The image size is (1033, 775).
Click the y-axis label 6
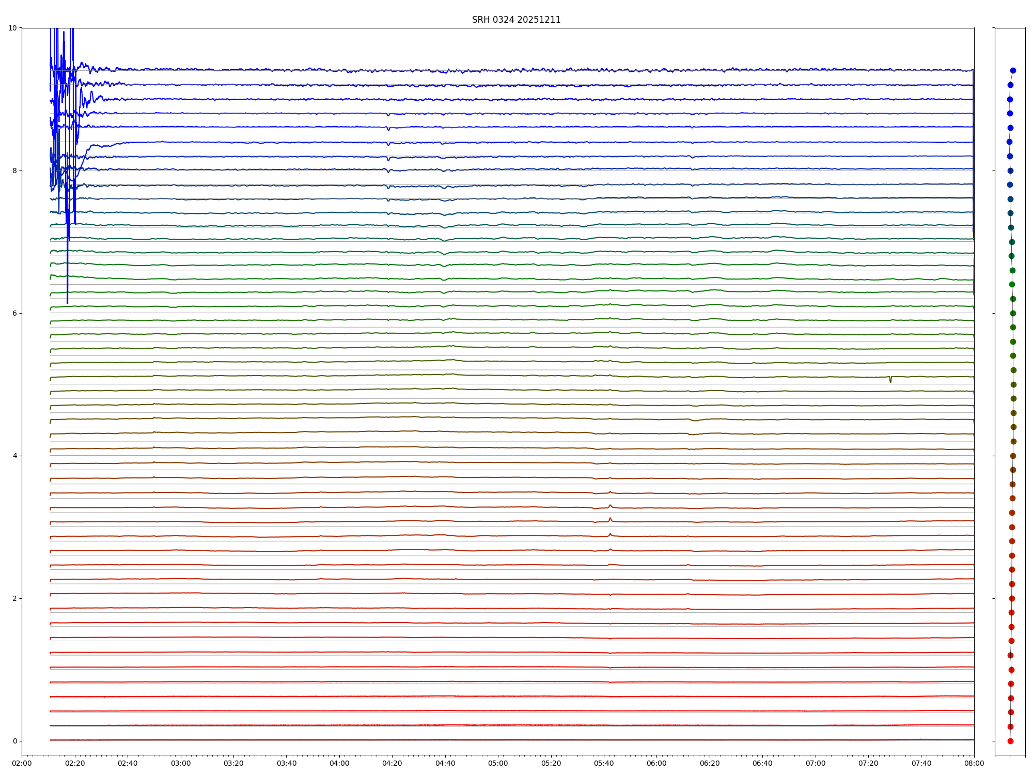pyautogui.click(x=14, y=313)
